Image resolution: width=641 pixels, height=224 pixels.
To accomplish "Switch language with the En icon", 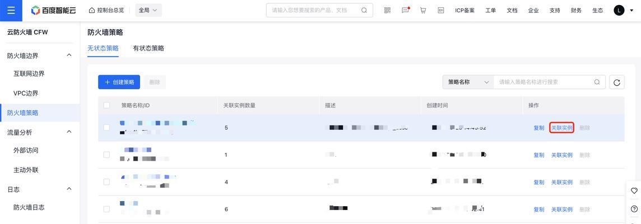I will 440,11.
